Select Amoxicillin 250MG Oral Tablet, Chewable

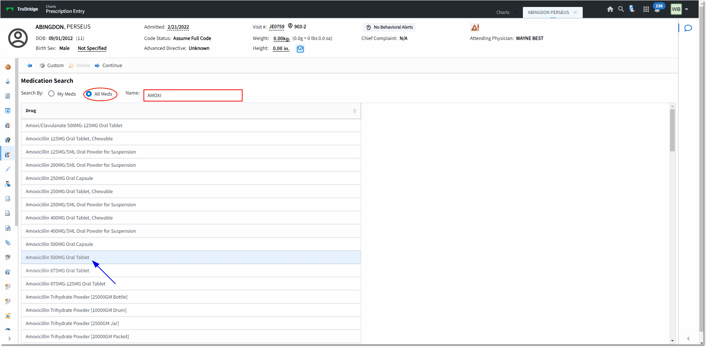click(191, 191)
